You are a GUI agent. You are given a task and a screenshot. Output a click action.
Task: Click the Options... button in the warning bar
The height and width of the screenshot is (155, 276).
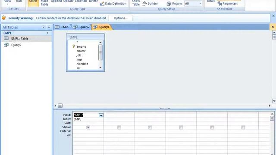point(120,18)
